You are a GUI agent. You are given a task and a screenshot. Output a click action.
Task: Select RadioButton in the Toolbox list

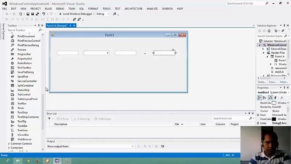coord(25,63)
